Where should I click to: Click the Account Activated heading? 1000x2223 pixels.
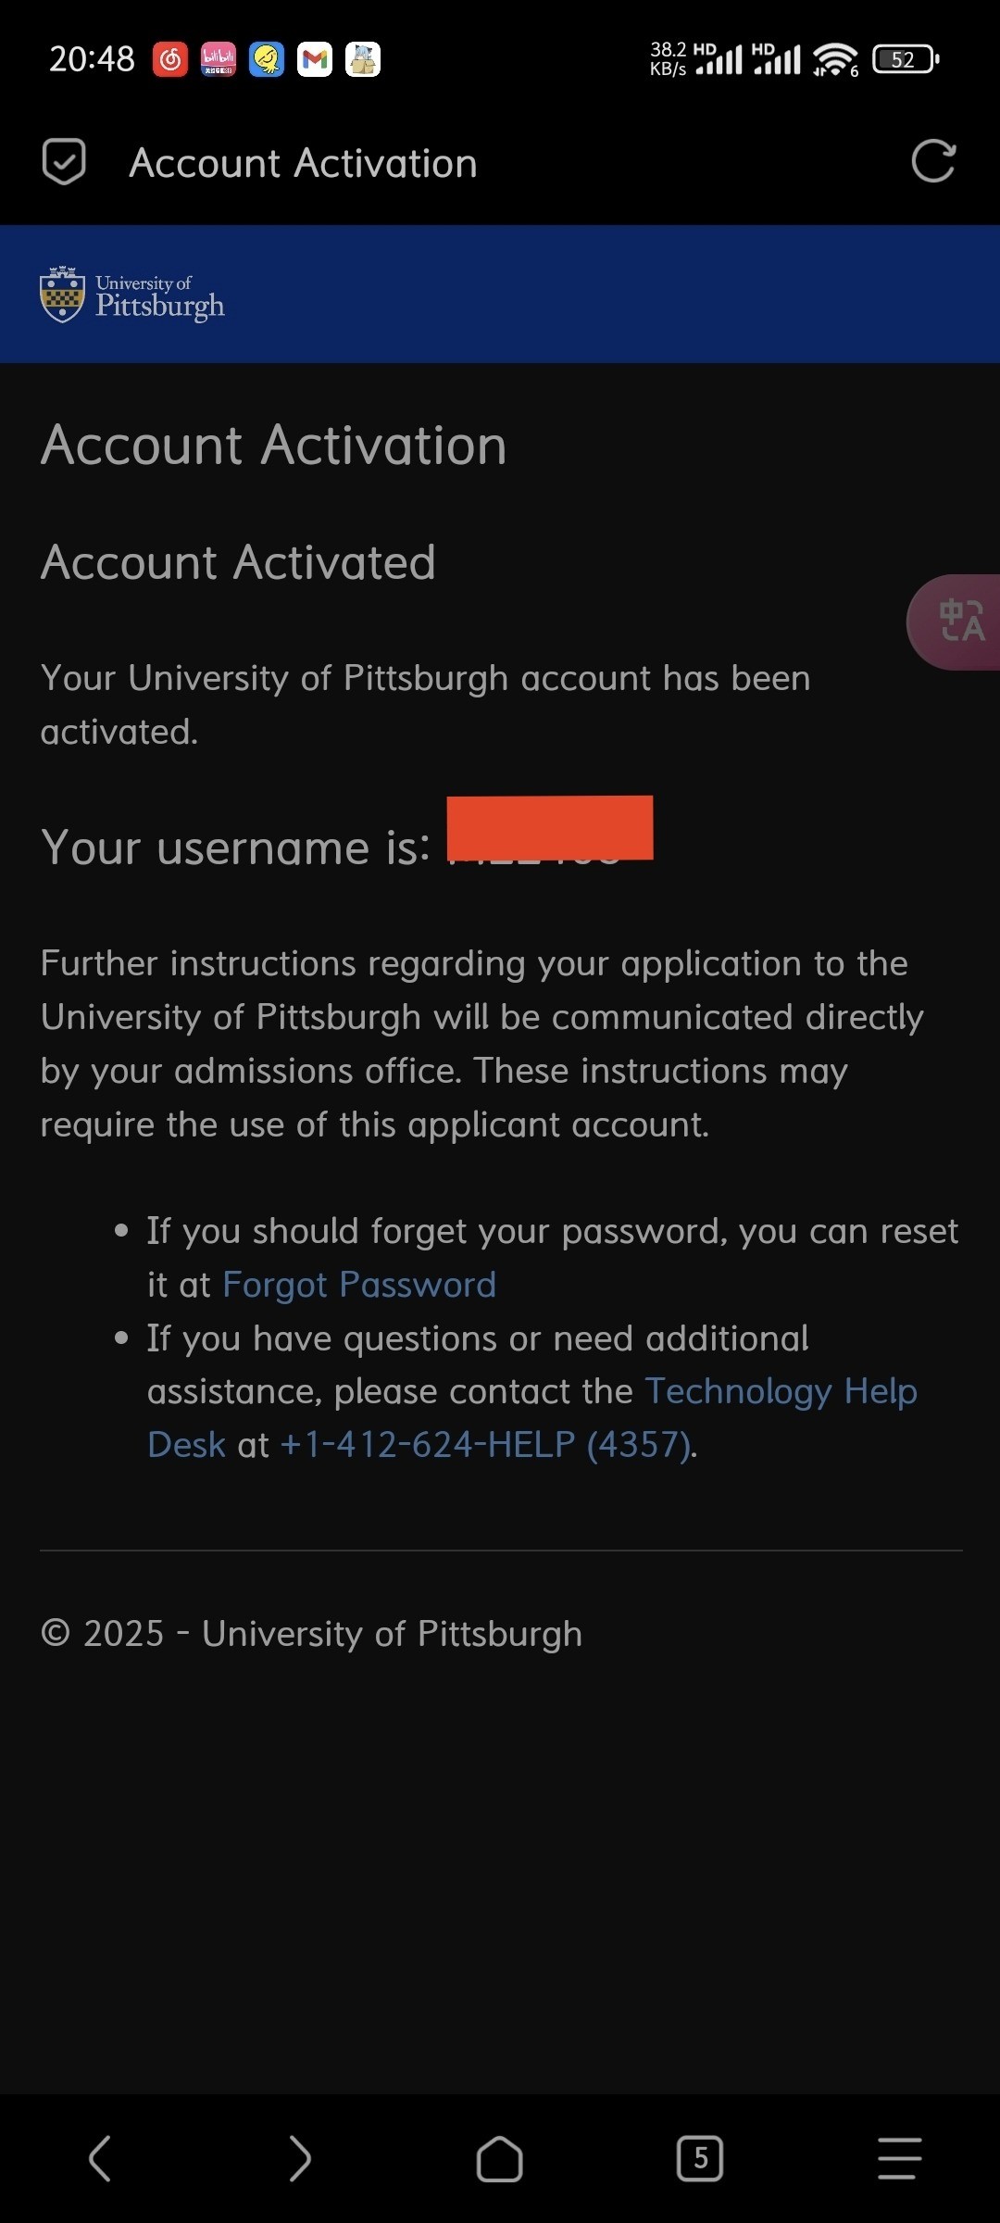pyautogui.click(x=238, y=562)
